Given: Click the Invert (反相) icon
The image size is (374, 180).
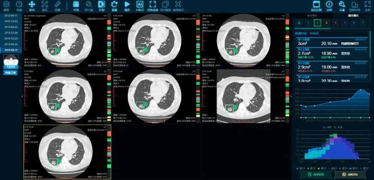Looking at the screenshot, I should (x=102, y=5).
